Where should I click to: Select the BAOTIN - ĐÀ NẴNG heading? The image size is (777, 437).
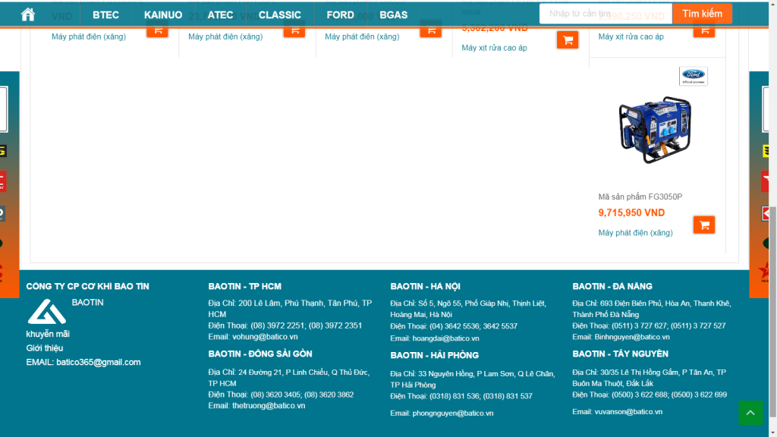pos(612,286)
